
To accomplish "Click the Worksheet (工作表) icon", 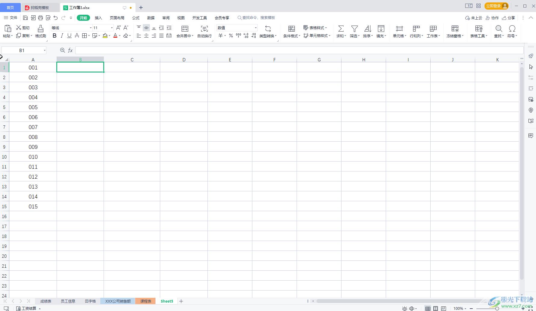I will pyautogui.click(x=433, y=29).
